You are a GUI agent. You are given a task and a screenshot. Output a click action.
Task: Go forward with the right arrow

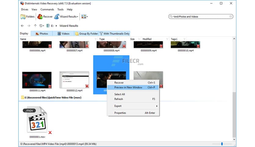(29, 26)
